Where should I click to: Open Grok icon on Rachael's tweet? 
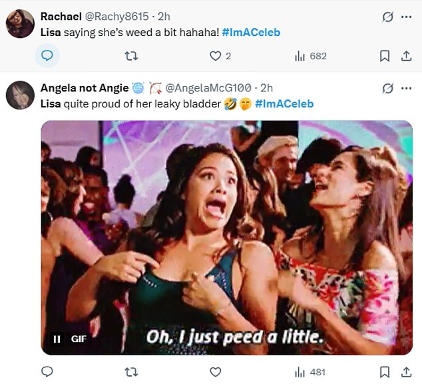[x=387, y=16]
